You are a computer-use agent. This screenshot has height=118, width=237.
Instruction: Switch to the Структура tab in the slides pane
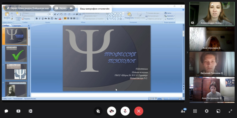pos(17,25)
